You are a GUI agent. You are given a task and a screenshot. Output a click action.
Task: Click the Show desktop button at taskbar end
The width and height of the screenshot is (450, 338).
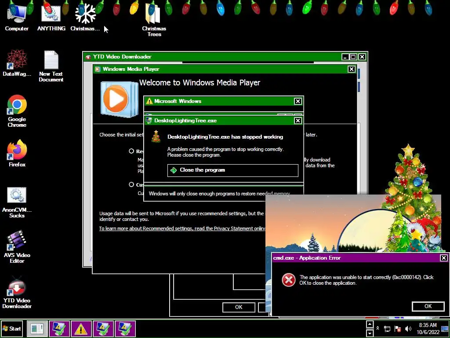pos(445,329)
